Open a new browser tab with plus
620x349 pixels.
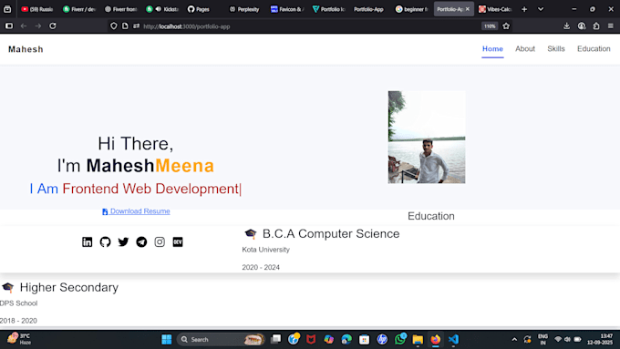point(524,9)
